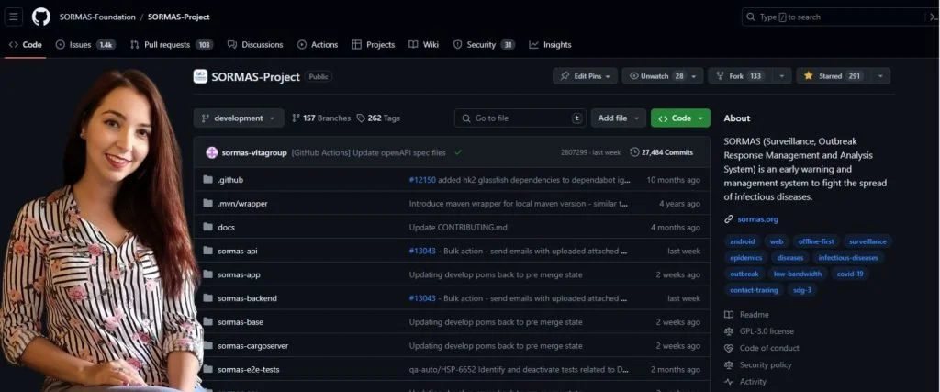940x392 pixels.
Task: Click the Fork button
Action: pos(740,76)
